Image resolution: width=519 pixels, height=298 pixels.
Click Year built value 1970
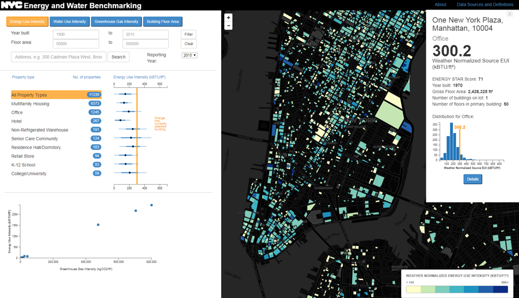[458, 85]
